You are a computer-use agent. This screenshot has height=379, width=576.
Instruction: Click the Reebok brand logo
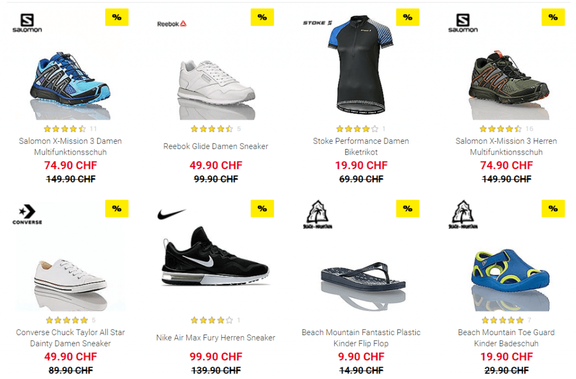[172, 24]
